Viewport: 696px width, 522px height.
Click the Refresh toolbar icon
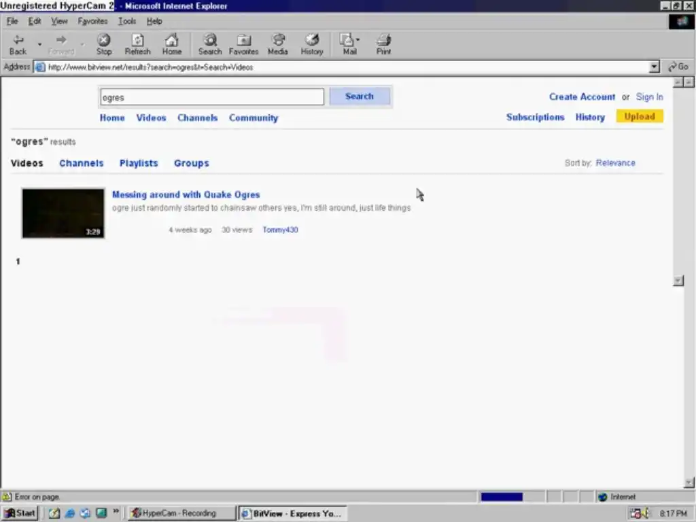(137, 44)
